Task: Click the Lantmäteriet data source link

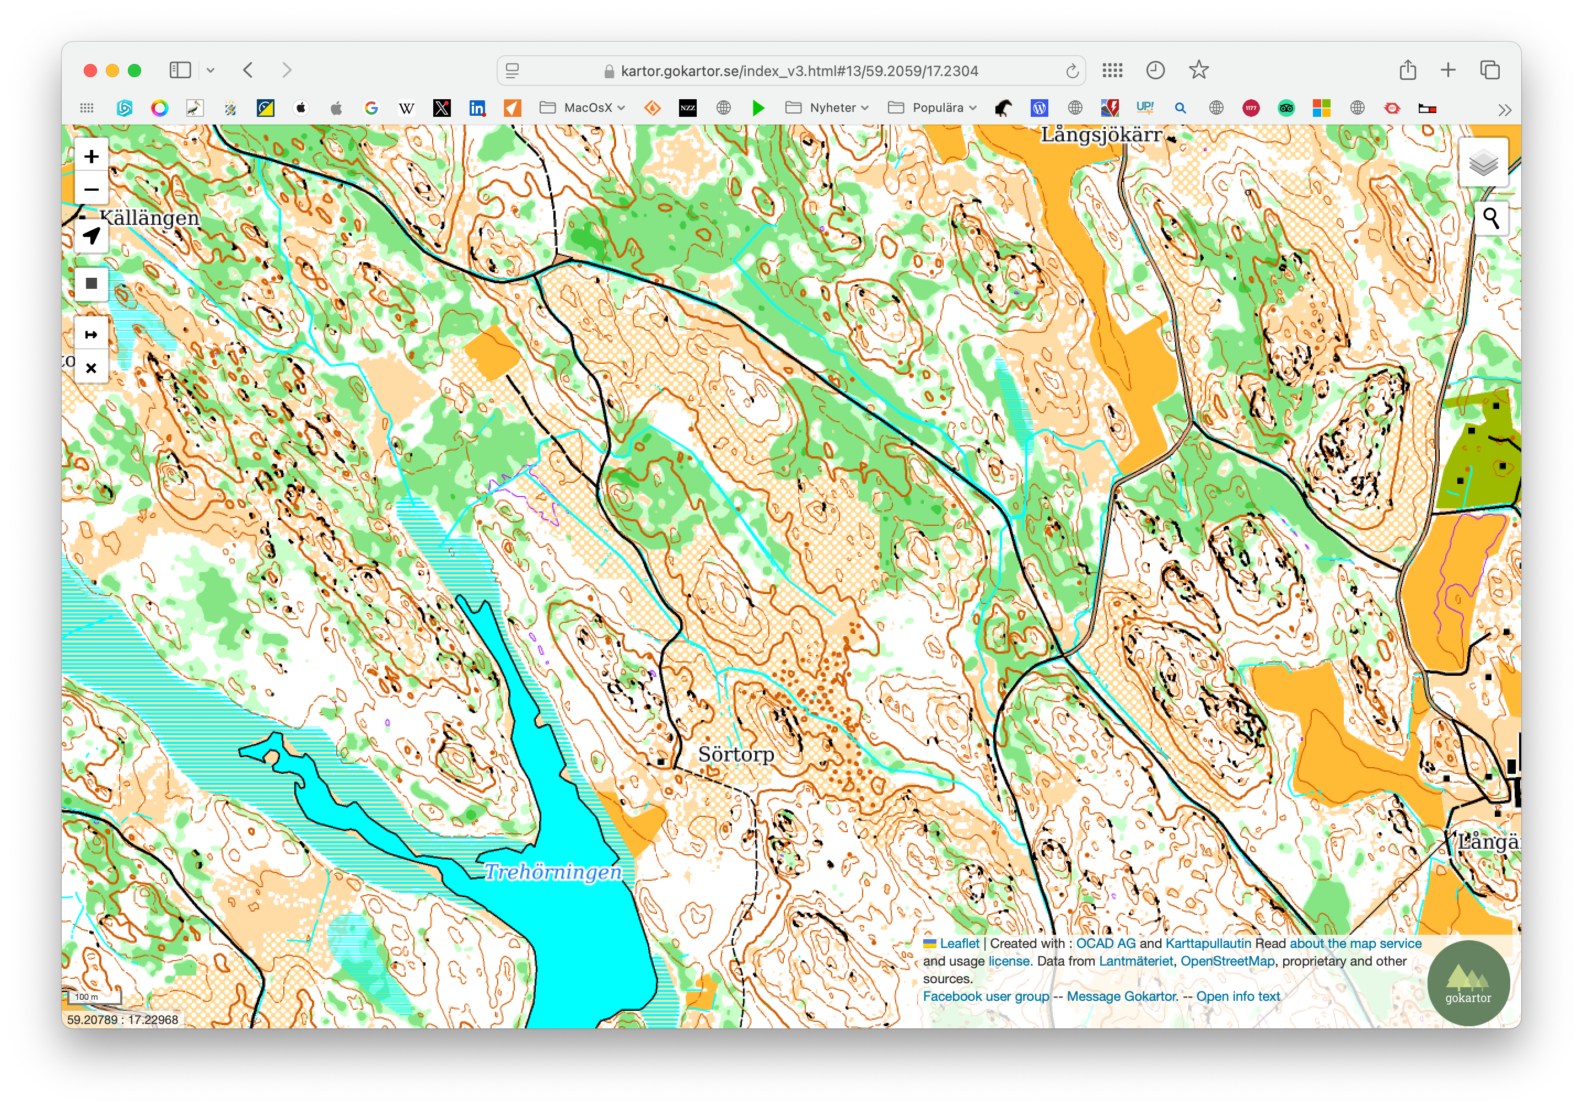Action: click(1135, 961)
